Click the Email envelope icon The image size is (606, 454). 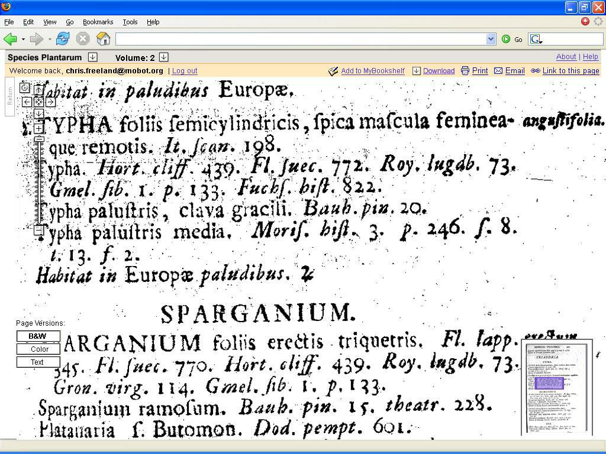tap(498, 71)
